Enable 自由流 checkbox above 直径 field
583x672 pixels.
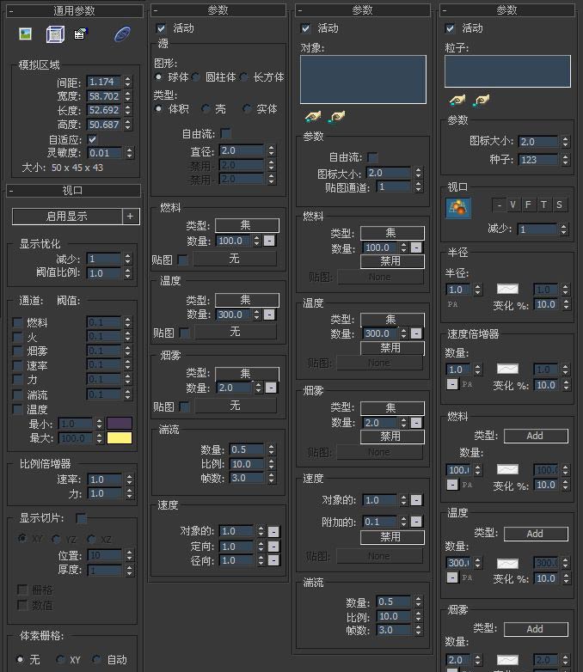tap(225, 133)
